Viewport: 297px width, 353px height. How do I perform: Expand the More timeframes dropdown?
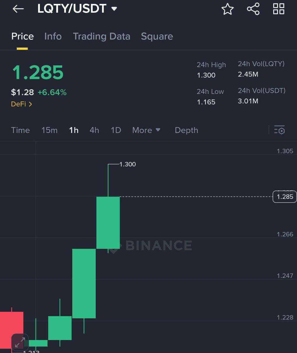(146, 130)
